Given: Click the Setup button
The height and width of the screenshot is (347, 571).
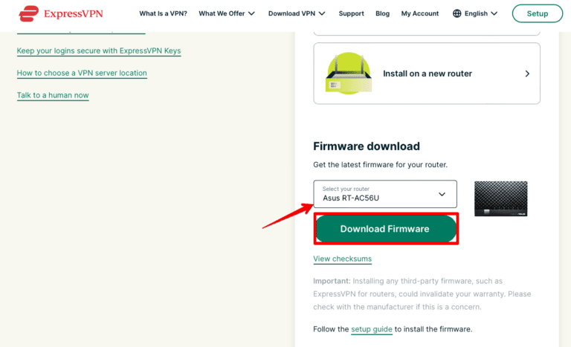Looking at the screenshot, I should coord(537,13).
